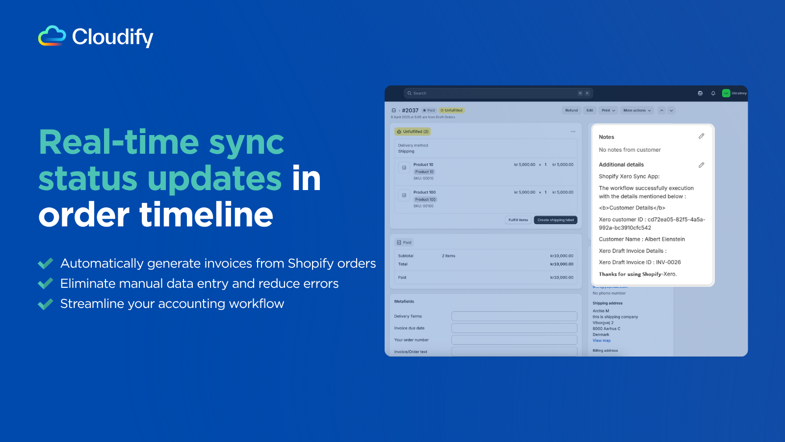The height and width of the screenshot is (442, 785).
Task: Click the up chevron to view previous order
Action: pos(662,110)
